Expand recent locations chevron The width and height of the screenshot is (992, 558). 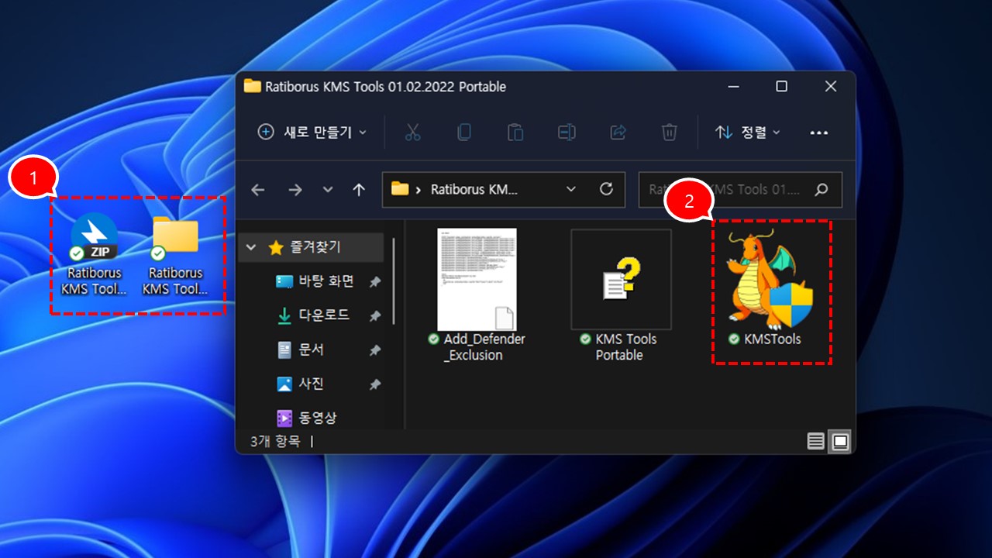328,190
